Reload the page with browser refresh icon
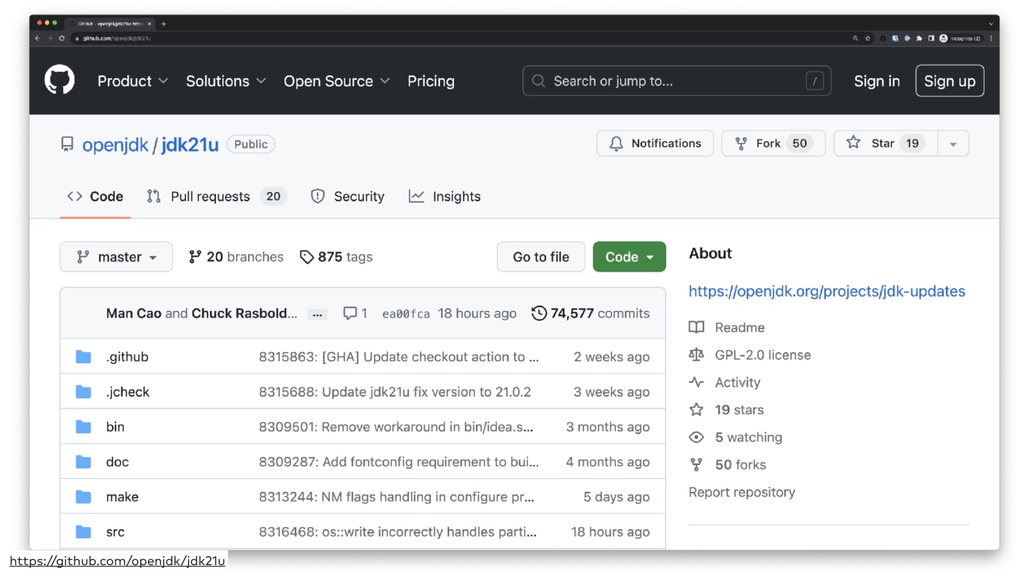The image size is (1029, 578). point(62,39)
